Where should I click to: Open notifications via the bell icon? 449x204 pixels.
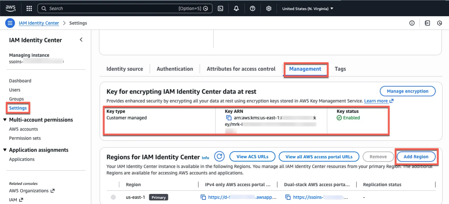[x=237, y=8]
